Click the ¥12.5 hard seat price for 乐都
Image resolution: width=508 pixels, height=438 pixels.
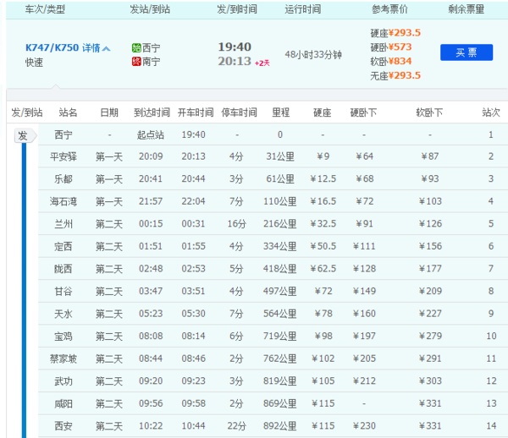click(323, 179)
